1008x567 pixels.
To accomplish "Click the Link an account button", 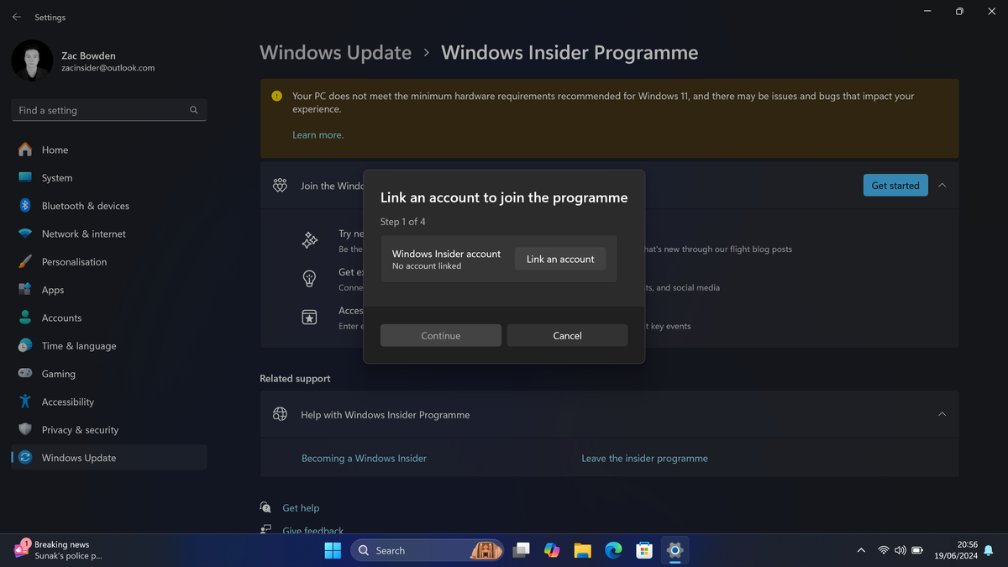I will [560, 259].
